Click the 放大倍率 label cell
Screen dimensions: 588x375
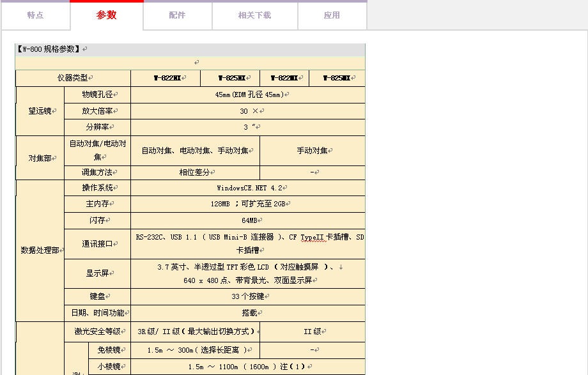pos(97,111)
